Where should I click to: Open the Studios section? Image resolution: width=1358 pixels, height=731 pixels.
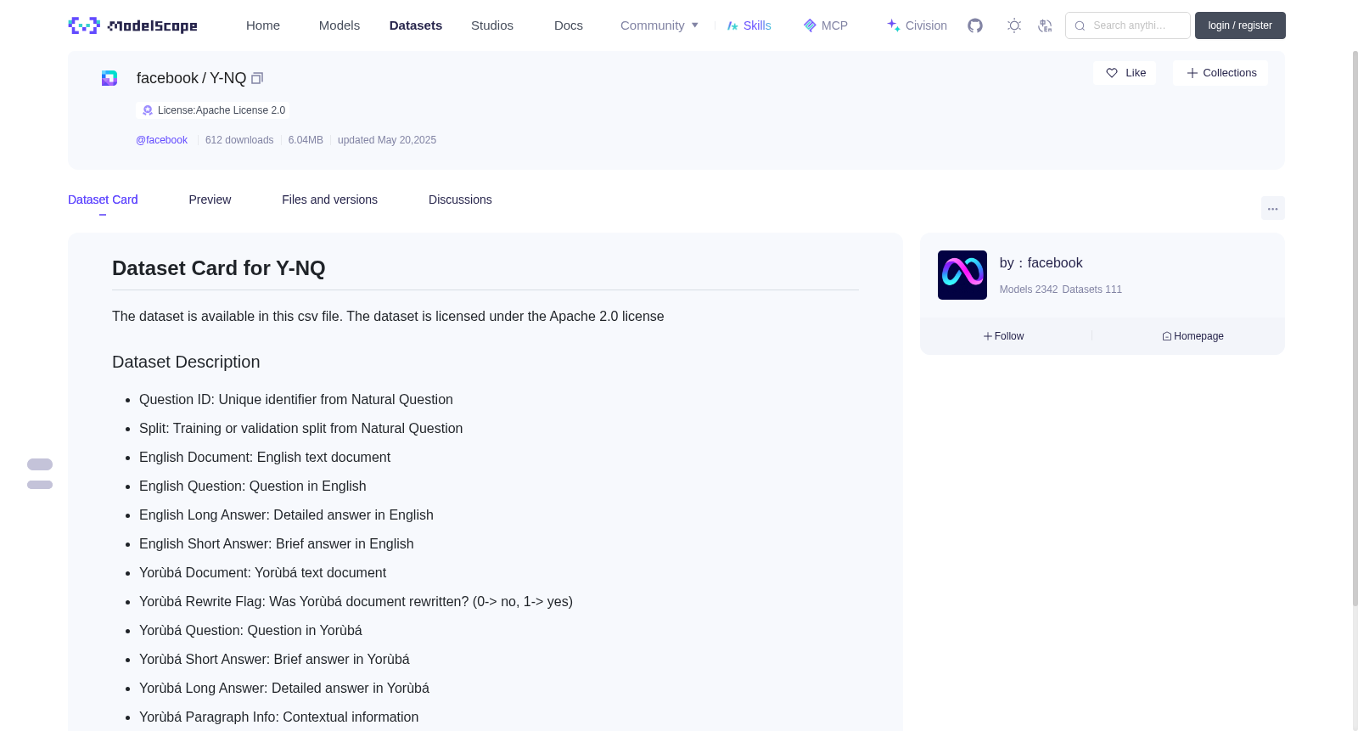click(492, 25)
